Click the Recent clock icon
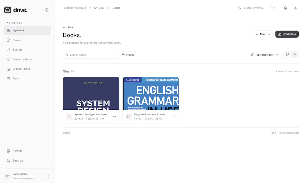The height and width of the screenshot is (183, 307). coord(8,40)
